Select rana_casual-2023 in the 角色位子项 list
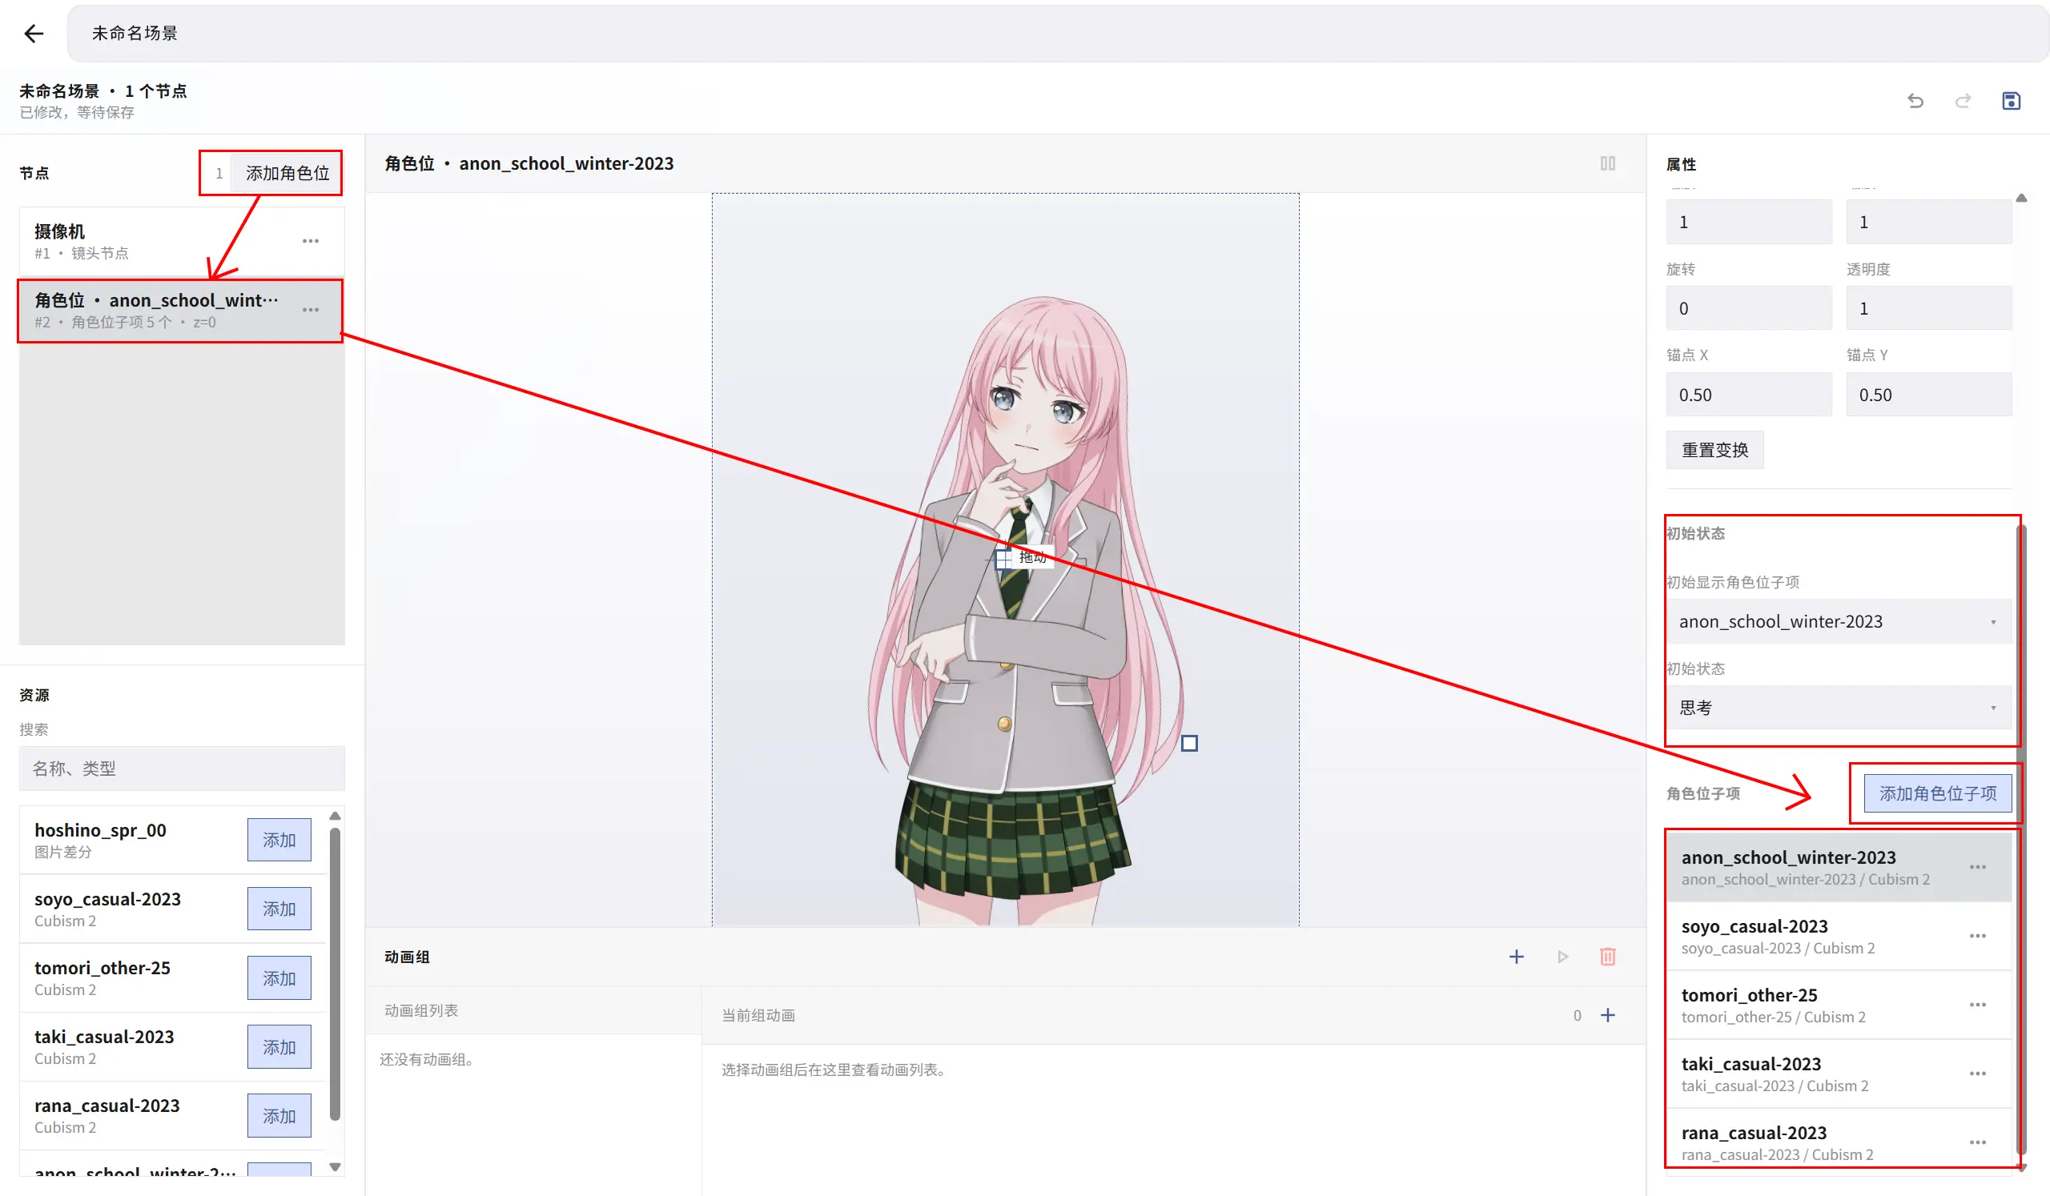Image resolution: width=2050 pixels, height=1196 pixels. pyautogui.click(x=1839, y=1143)
